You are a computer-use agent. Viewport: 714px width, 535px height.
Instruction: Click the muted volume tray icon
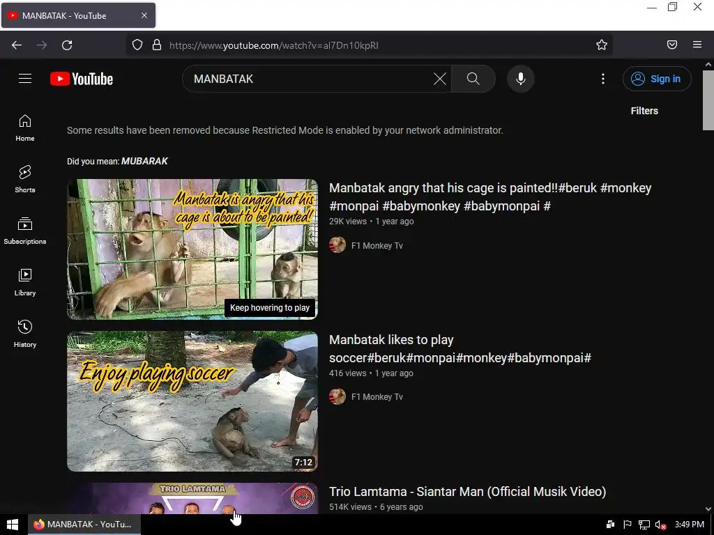tap(660, 525)
